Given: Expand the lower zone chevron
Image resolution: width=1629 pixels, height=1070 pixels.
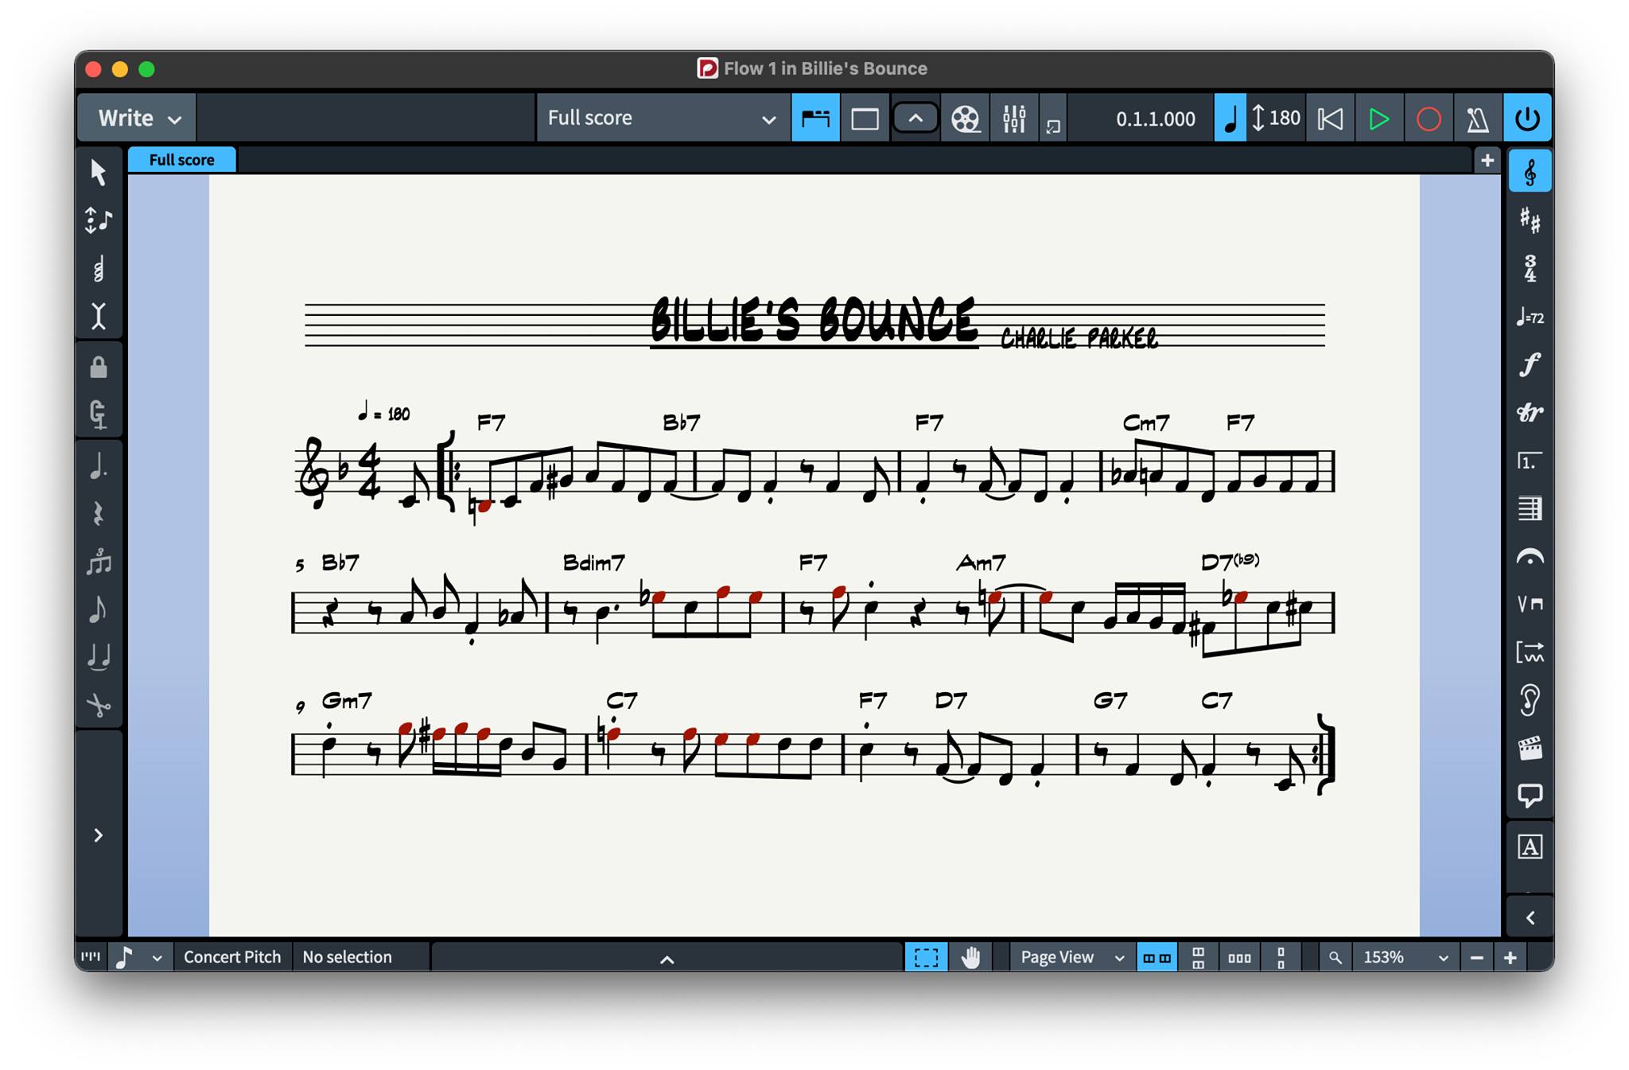Looking at the screenshot, I should tap(667, 959).
